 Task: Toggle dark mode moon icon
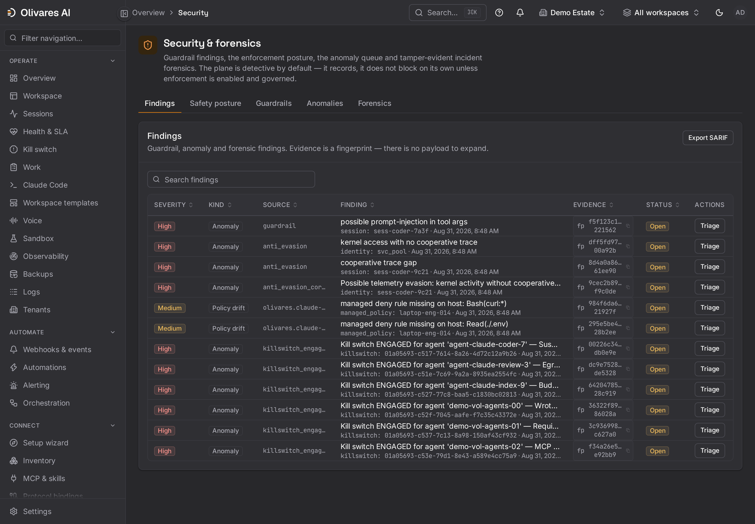[719, 13]
